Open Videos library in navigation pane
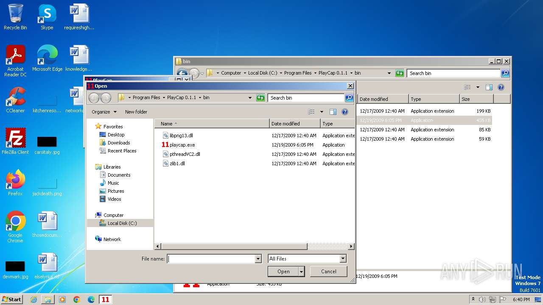 click(x=114, y=199)
